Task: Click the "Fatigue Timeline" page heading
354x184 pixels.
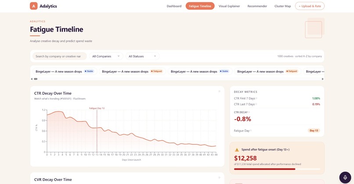Action: coord(57,29)
